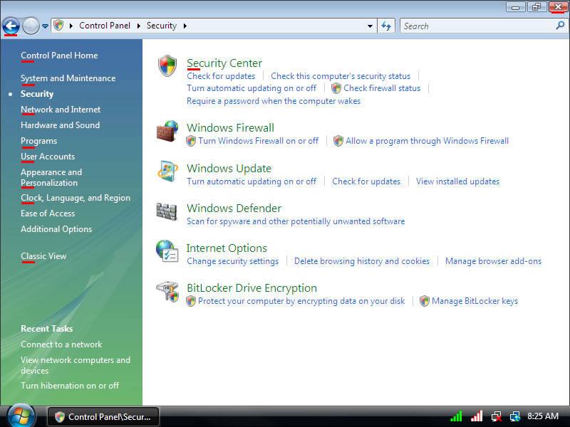570x427 pixels.
Task: Click the Control Panel\Secur... taskbar button
Action: coord(103,417)
